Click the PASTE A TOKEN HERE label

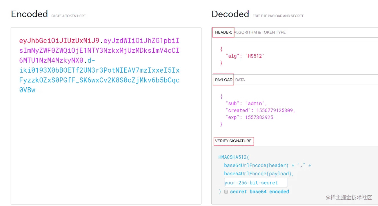pos(68,16)
